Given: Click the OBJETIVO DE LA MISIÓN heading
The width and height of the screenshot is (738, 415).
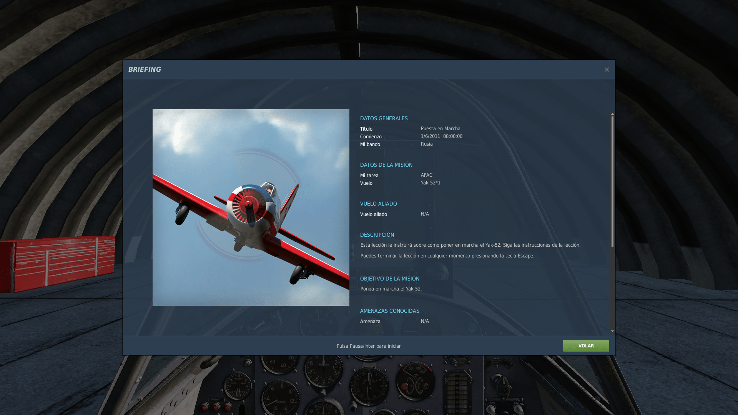Looking at the screenshot, I should (389, 279).
